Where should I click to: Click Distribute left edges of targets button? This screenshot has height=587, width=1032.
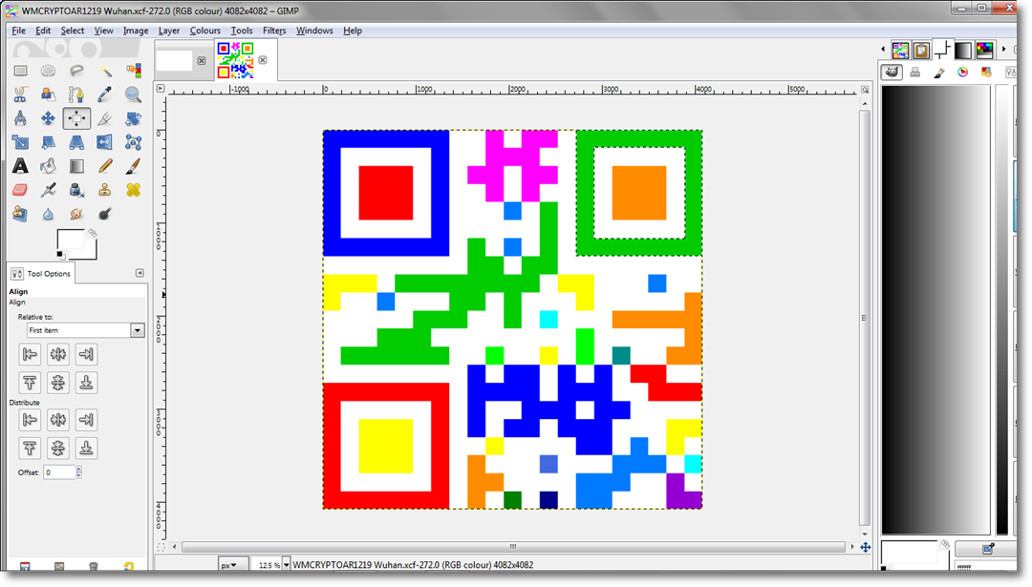30,419
